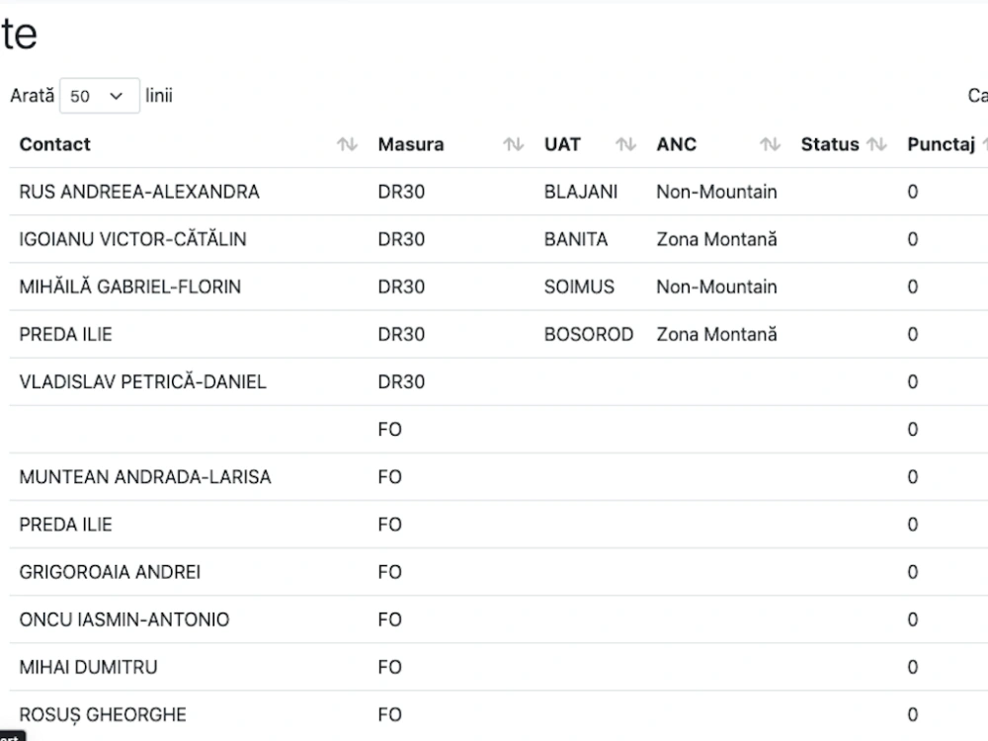The image size is (988, 741).
Task: Toggle sorting on the ANC column
Action: pos(770,144)
